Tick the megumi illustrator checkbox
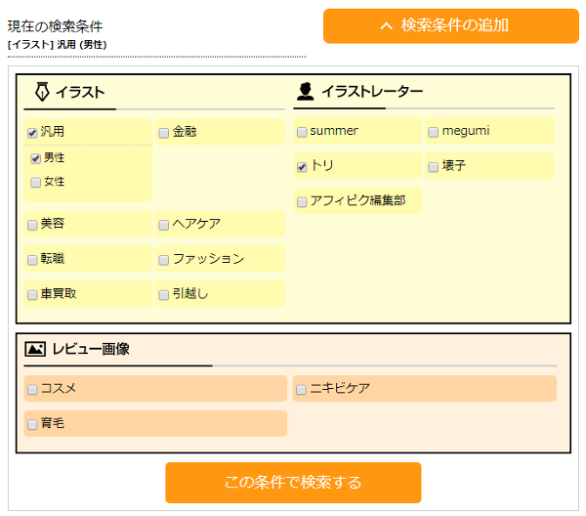586x516 pixels. (433, 132)
